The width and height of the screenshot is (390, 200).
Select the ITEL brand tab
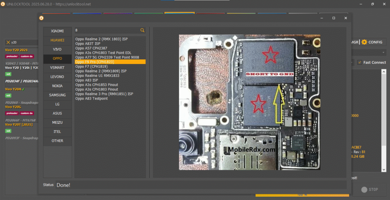tap(58, 131)
